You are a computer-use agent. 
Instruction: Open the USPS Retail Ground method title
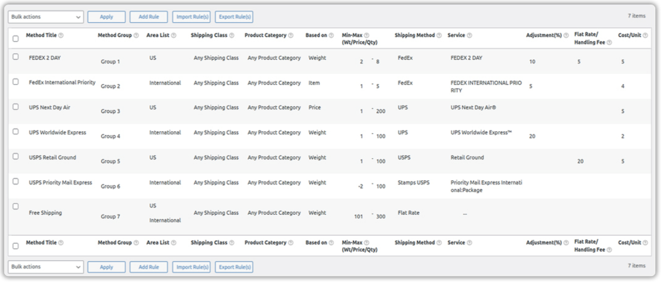(52, 158)
